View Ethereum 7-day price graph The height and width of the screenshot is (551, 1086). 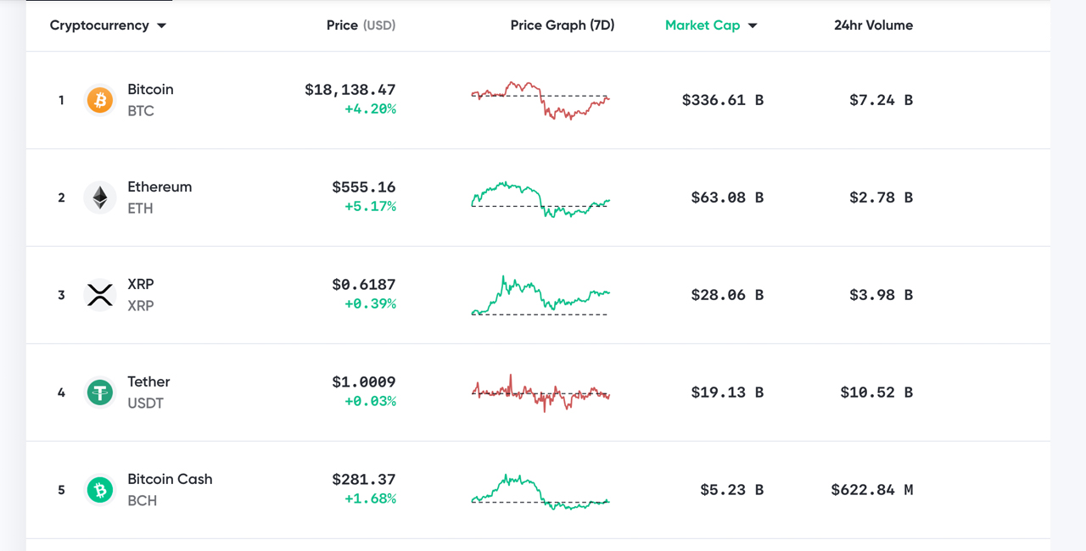coord(540,198)
